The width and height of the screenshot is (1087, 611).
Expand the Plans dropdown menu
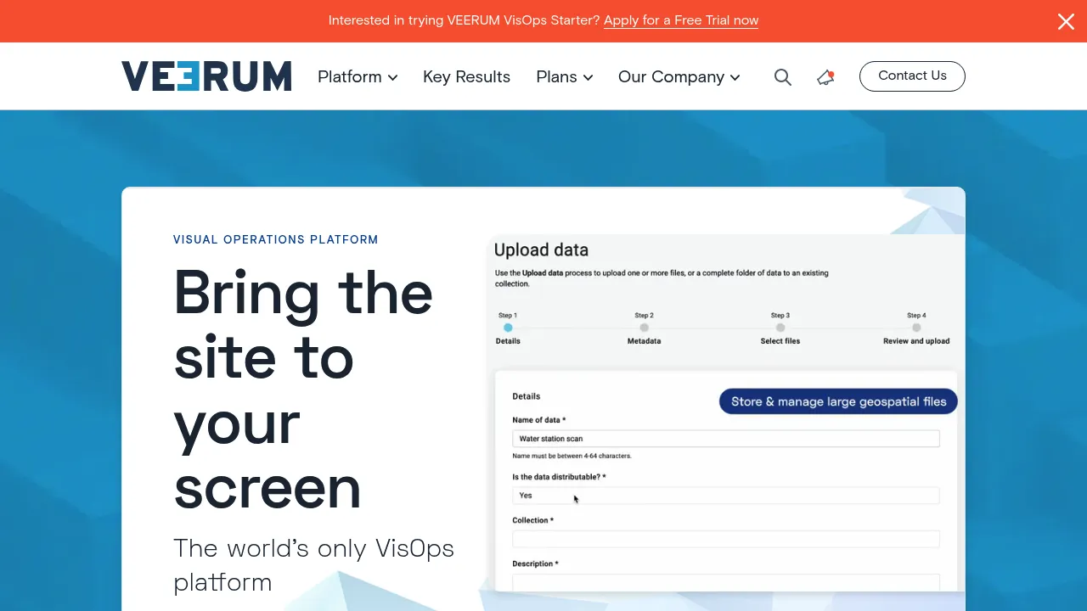pos(565,77)
